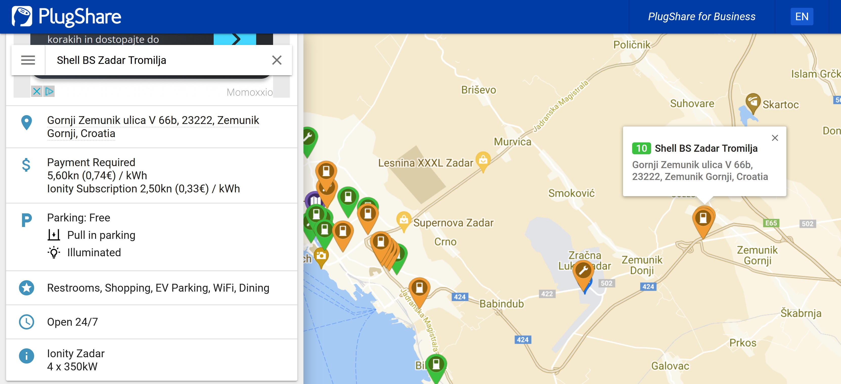Click the blue location pin icon
This screenshot has height=384, width=841.
27,122
